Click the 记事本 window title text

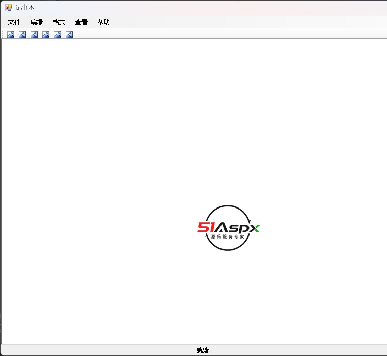(25, 8)
